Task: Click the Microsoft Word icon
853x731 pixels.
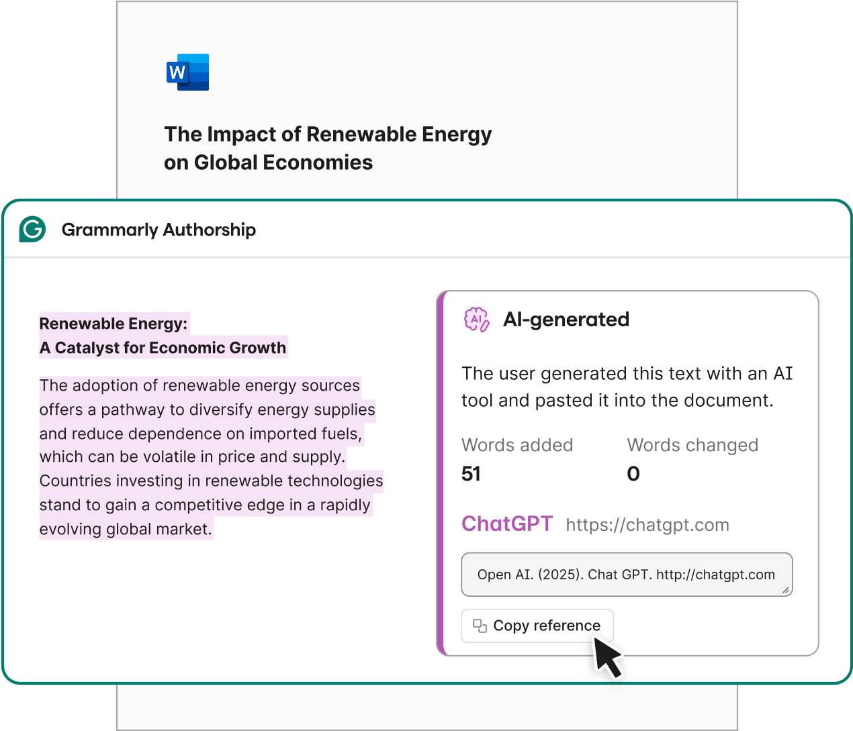Action: (187, 72)
